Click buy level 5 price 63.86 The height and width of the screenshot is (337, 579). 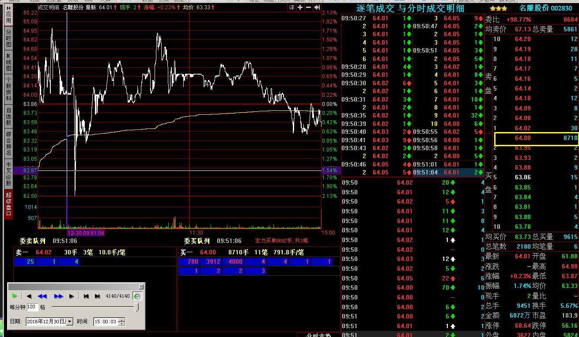point(523,177)
